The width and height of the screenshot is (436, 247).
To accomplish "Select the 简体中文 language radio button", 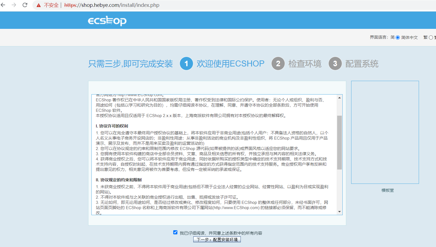I will [398, 37].
